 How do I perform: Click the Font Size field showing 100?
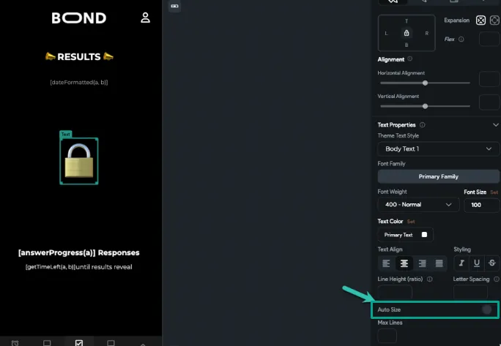tap(482, 205)
